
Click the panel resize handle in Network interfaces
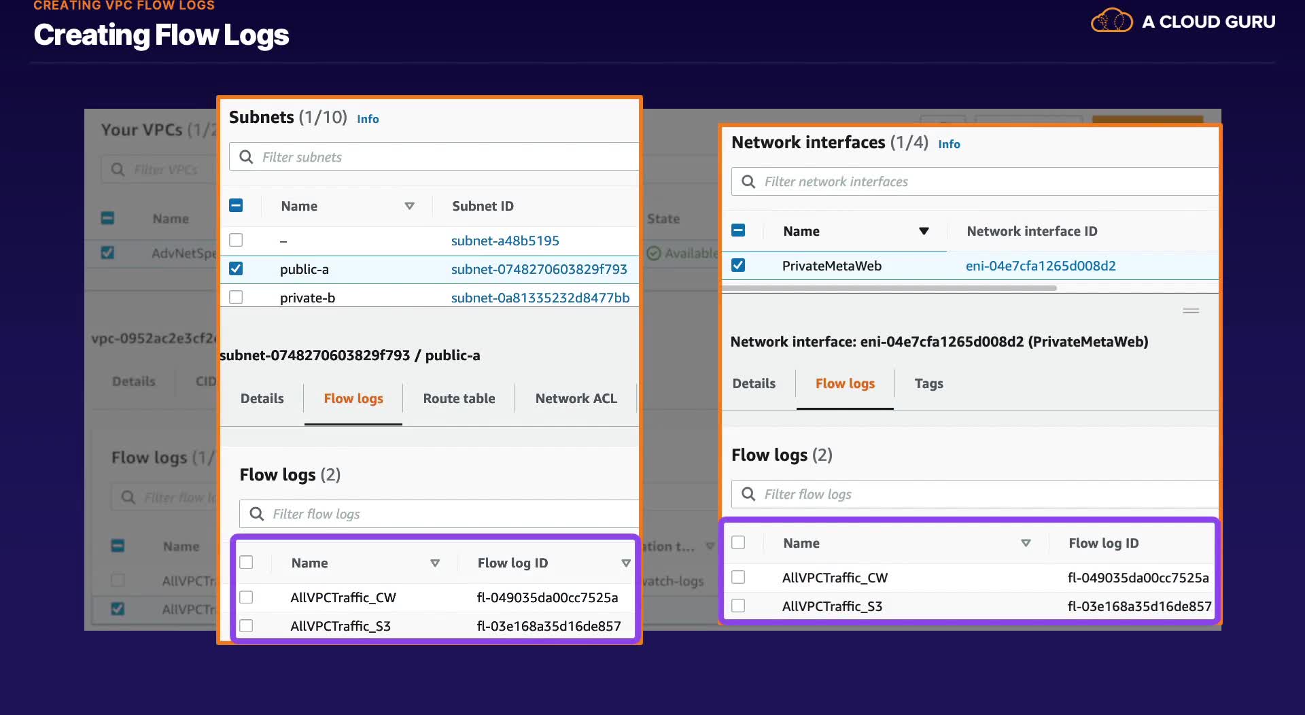(1191, 311)
